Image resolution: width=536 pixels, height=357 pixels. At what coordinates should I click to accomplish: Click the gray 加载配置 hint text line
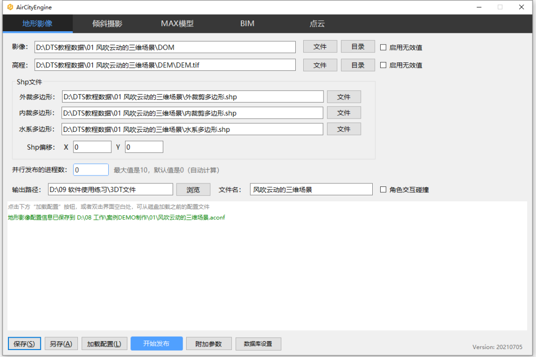(109, 207)
